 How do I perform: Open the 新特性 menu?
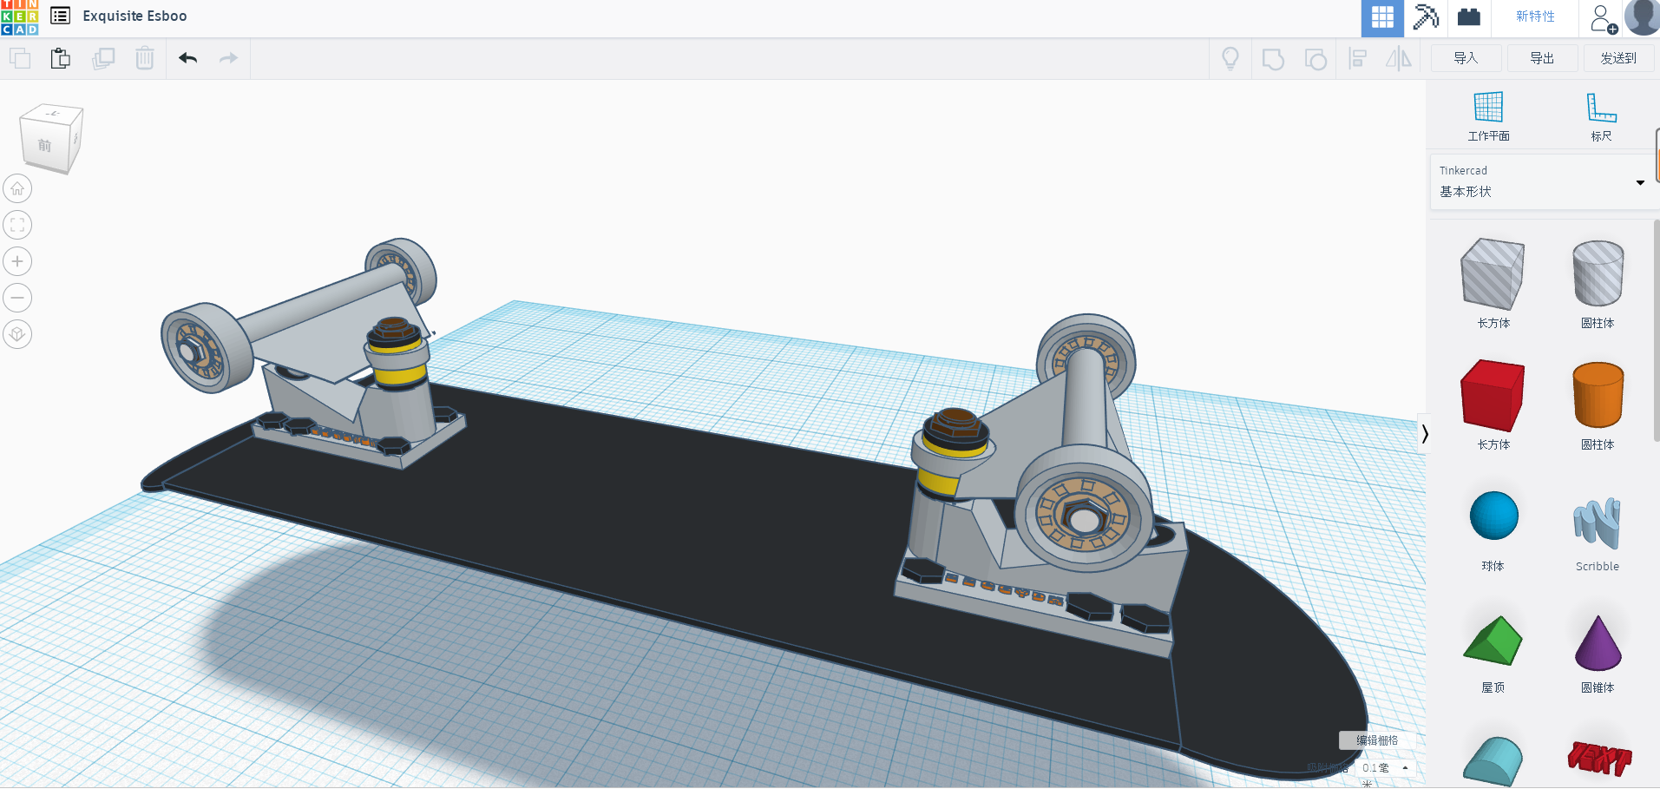pyautogui.click(x=1535, y=16)
